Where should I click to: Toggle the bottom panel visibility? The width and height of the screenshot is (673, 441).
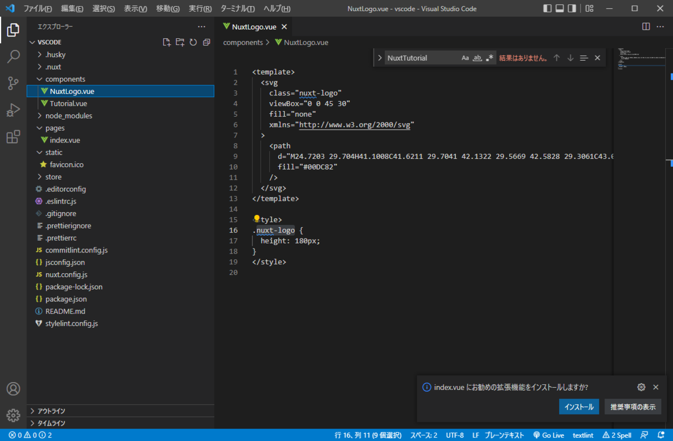560,8
